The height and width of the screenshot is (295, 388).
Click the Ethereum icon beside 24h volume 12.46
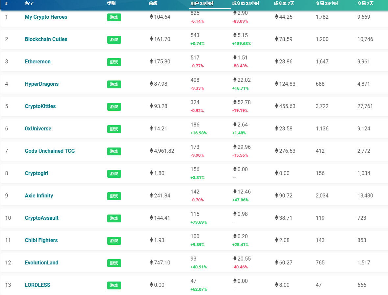(235, 191)
